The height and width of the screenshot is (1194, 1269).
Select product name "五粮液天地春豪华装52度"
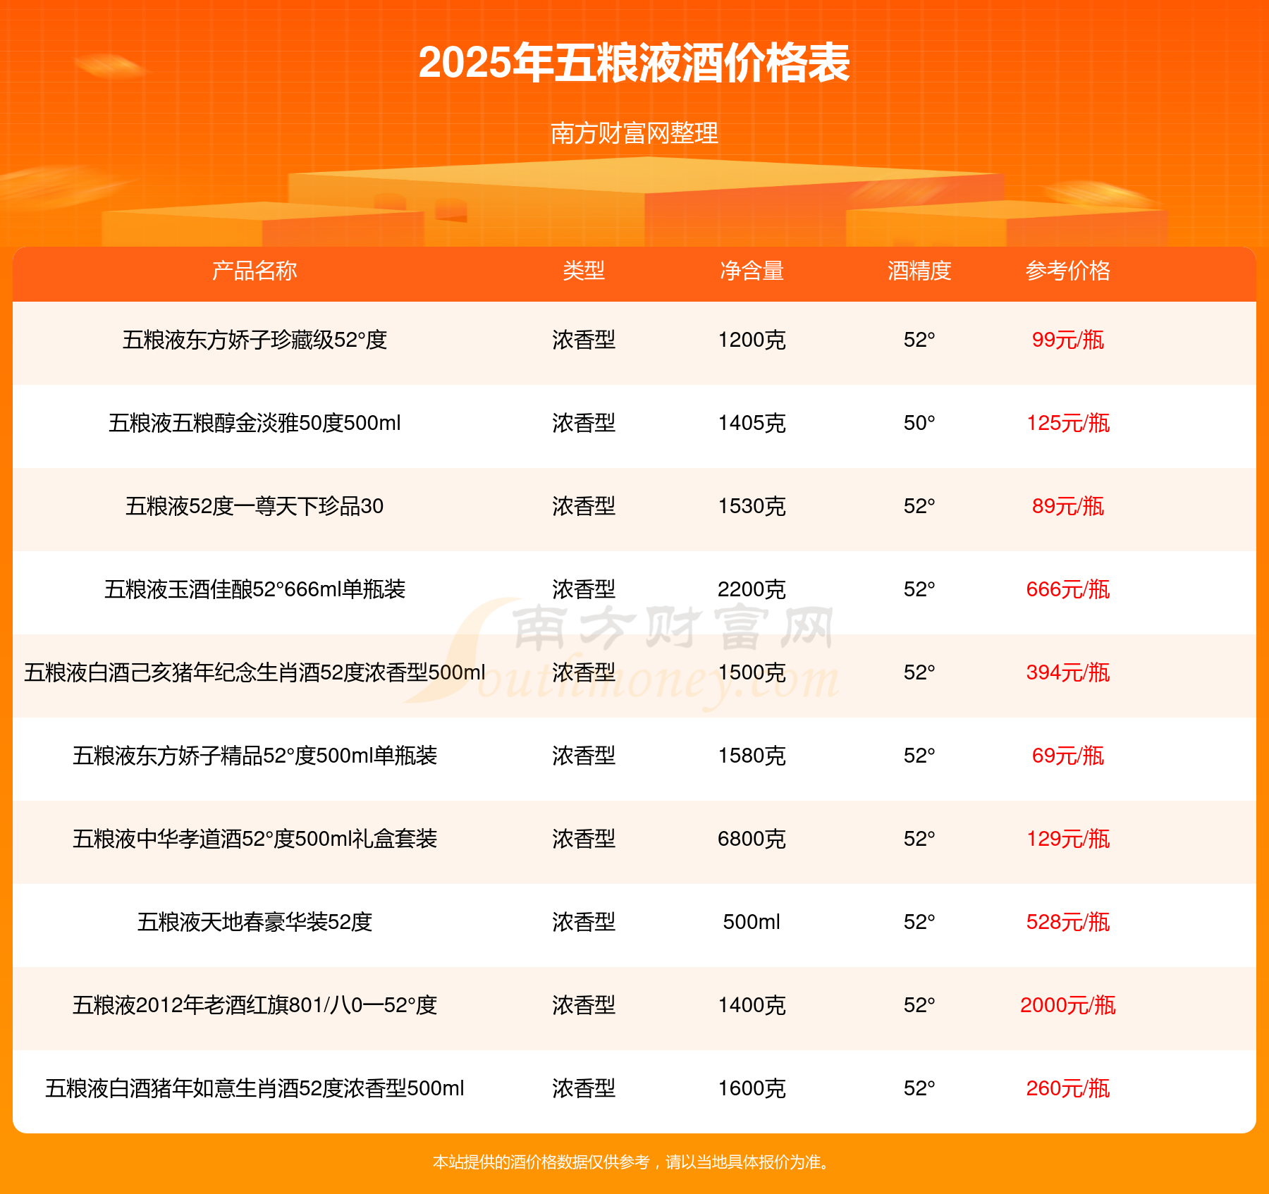(x=255, y=922)
